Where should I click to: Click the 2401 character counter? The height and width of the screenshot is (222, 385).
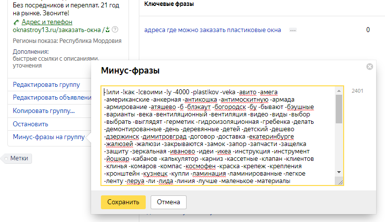[x=357, y=91]
